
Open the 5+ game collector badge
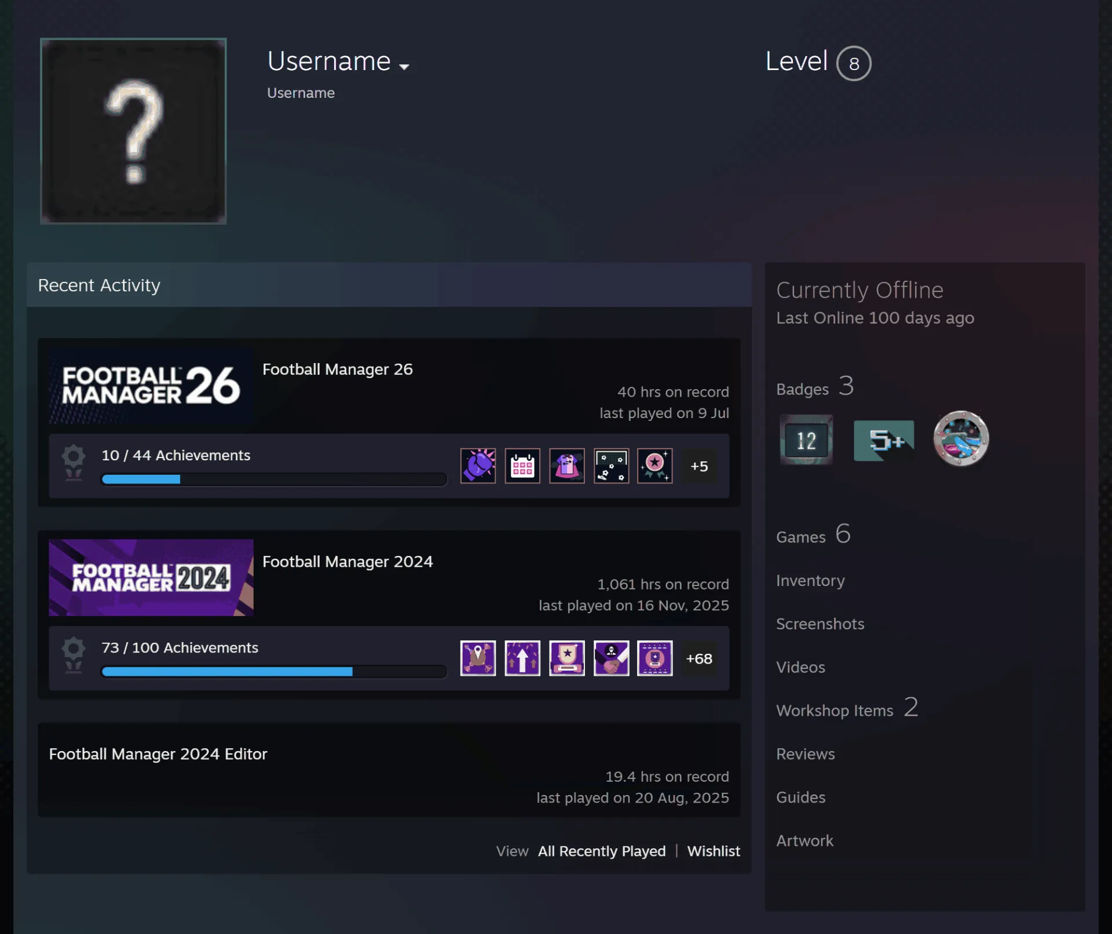[x=884, y=440]
